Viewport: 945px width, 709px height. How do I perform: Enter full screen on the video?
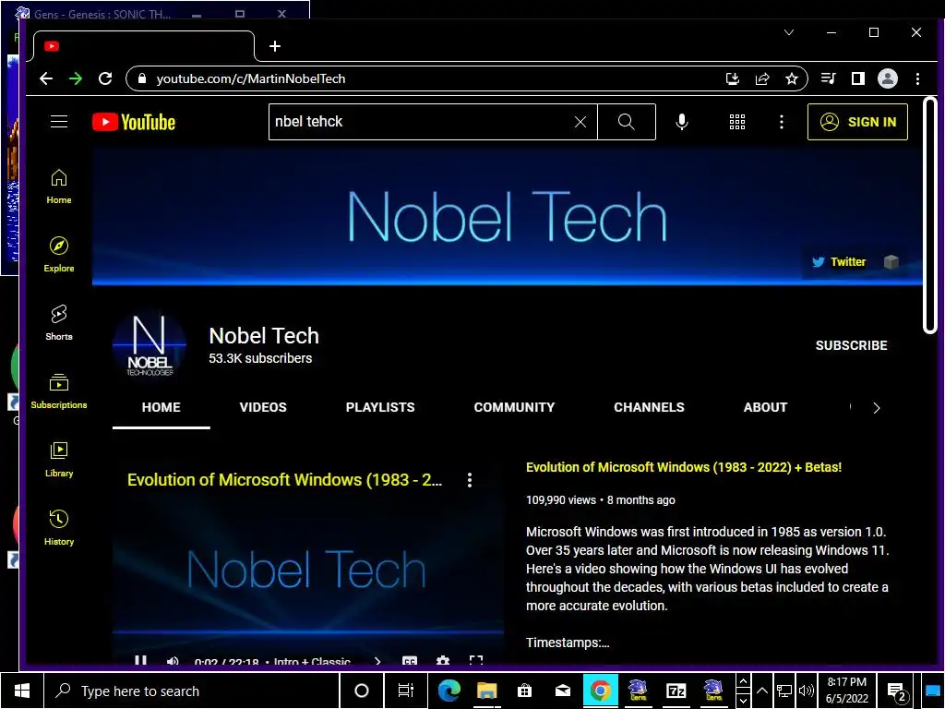coord(476,661)
